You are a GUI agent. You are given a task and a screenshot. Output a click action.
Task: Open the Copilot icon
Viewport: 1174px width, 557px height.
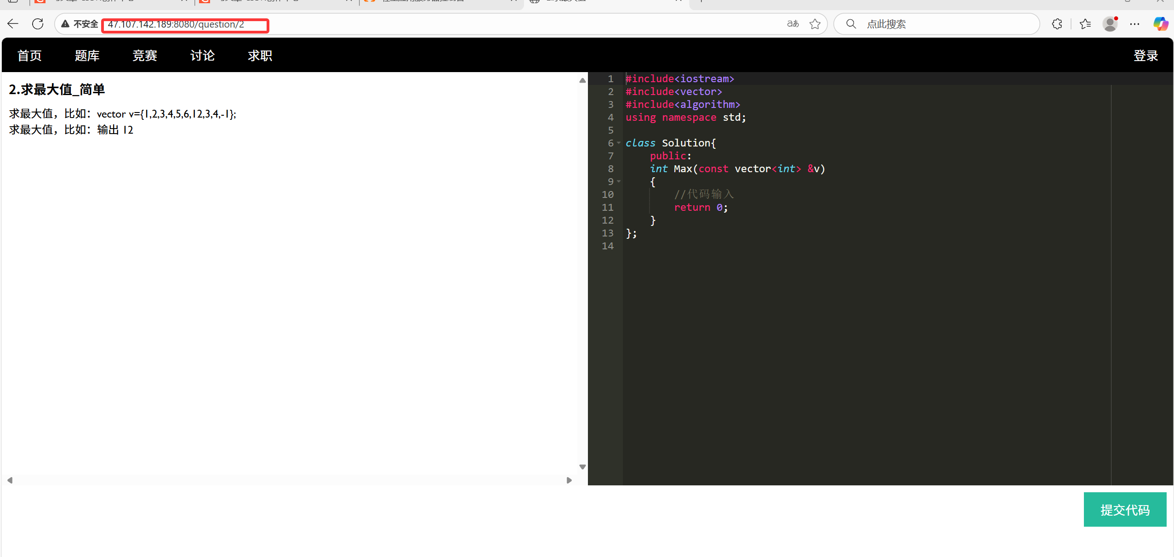pos(1160,24)
